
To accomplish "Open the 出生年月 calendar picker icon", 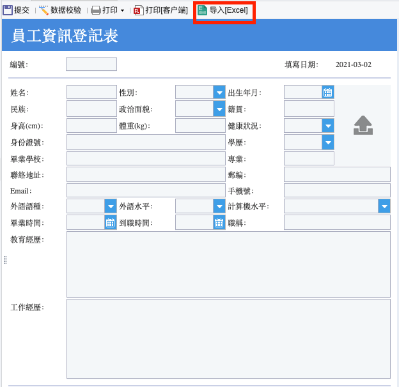I will (328, 92).
